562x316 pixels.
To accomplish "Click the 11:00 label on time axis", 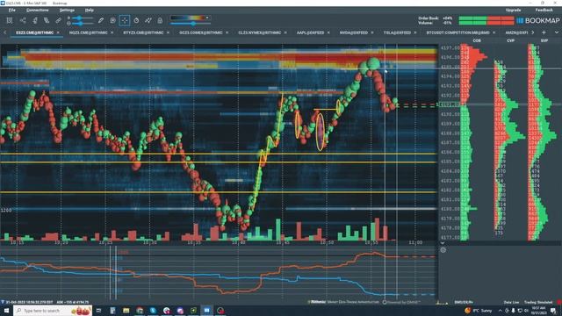I will [415, 243].
